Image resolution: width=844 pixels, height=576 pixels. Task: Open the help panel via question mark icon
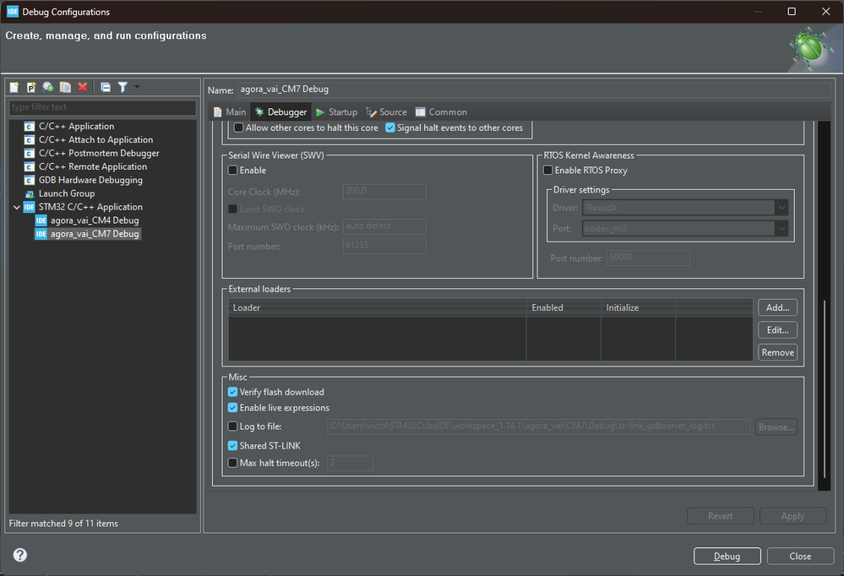(x=19, y=555)
